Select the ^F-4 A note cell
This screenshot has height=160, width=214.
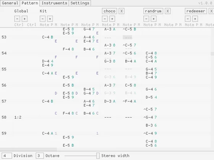(130, 101)
